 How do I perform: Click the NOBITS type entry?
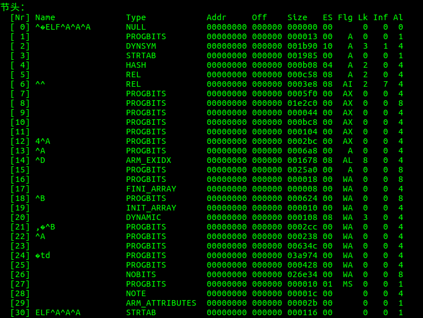pyautogui.click(x=141, y=275)
